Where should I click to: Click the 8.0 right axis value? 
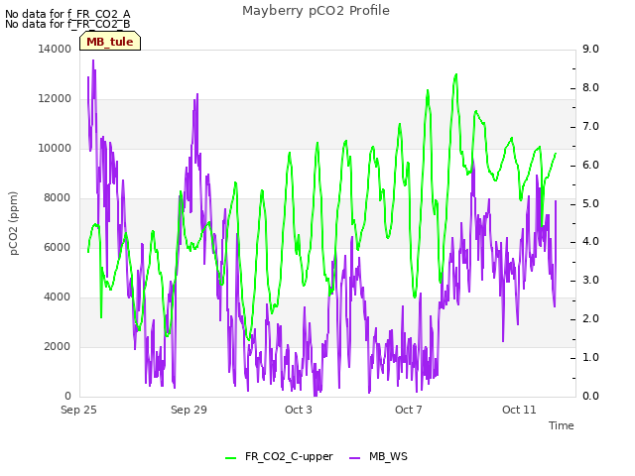click(x=590, y=88)
